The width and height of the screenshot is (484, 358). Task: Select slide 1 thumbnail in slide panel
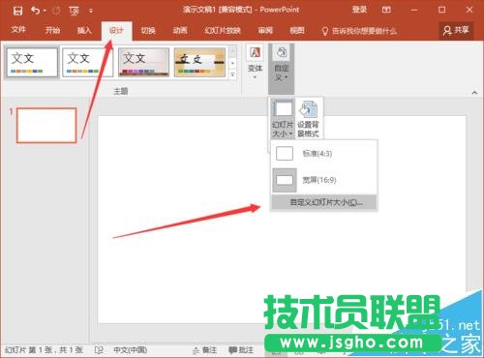(46, 125)
